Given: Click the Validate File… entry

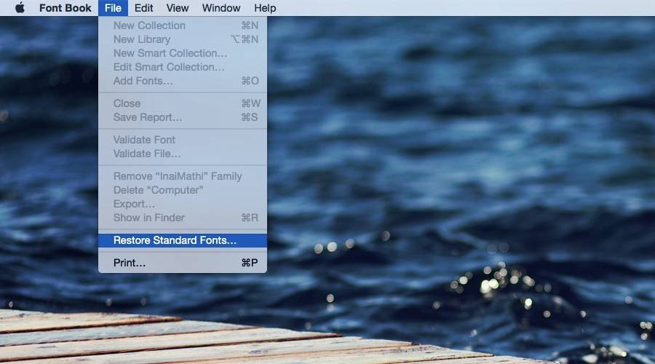Looking at the screenshot, I should click(183, 154).
